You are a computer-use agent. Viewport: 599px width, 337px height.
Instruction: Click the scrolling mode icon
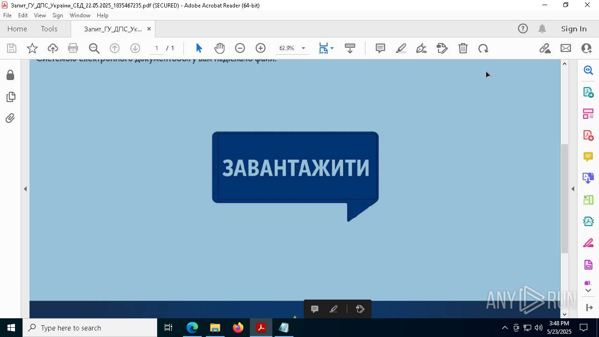coord(350,48)
